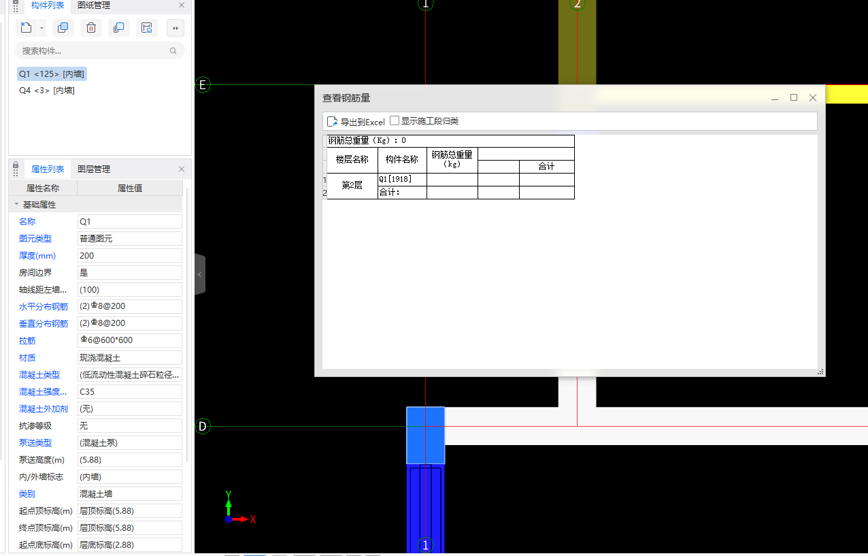
Task: Click axis bubble D on the canvas
Action: pos(202,427)
